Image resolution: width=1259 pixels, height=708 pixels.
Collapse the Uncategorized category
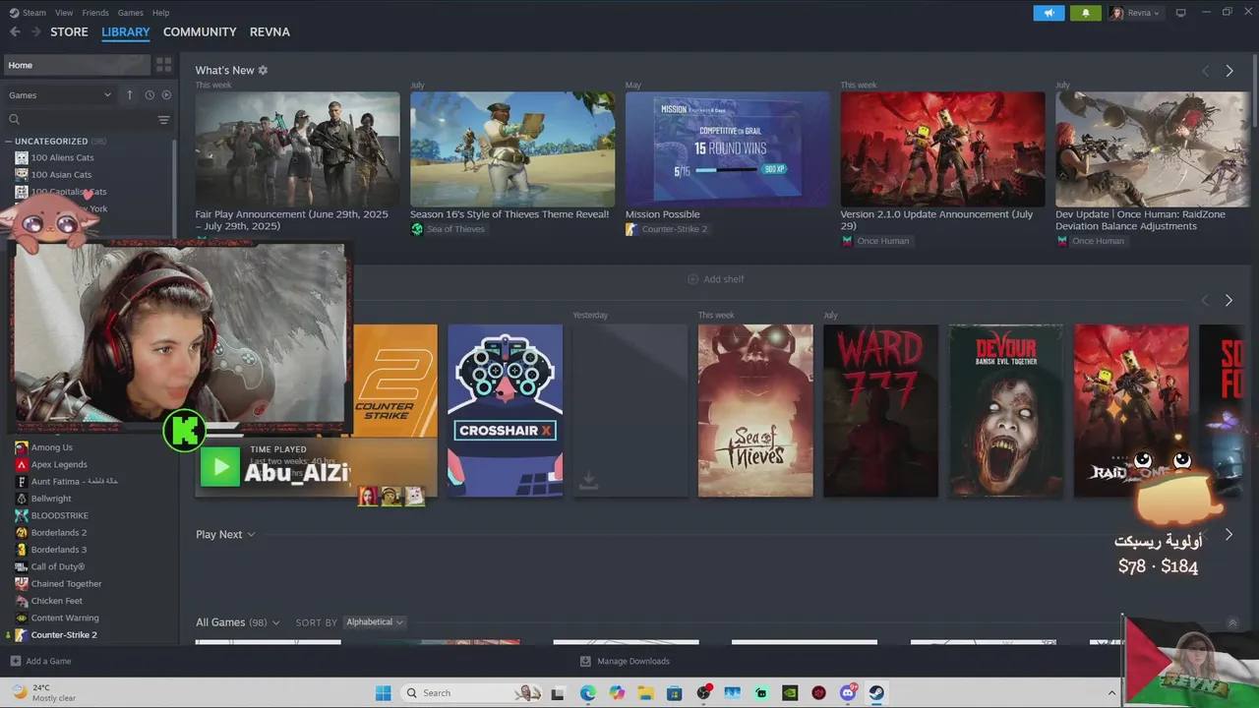9,142
